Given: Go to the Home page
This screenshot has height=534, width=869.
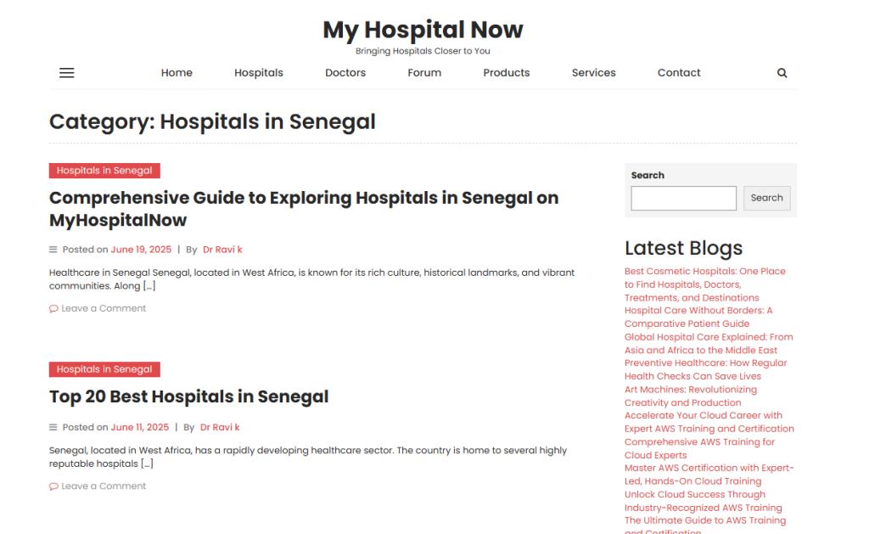Looking at the screenshot, I should 177,73.
